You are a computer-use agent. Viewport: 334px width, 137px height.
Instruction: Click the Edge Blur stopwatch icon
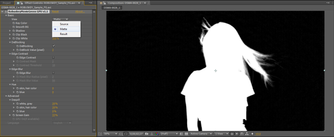coord(17,73)
